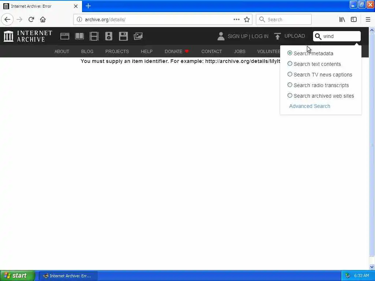
Task: Go back with browser back arrow
Action: [7, 19]
